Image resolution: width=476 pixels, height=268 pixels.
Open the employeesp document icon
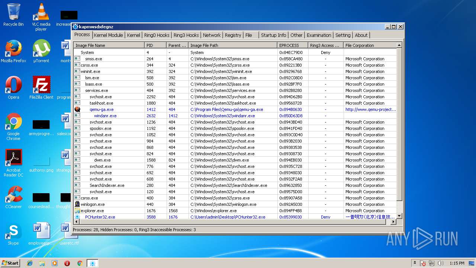click(41, 234)
